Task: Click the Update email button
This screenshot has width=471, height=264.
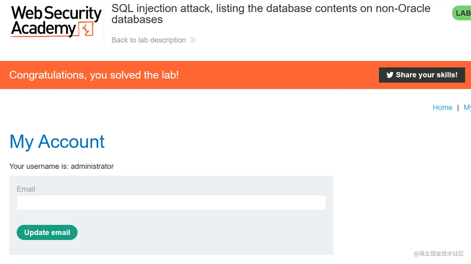Action: point(47,232)
